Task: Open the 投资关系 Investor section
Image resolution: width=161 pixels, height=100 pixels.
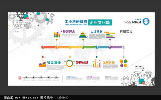Action: pyautogui.click(x=111, y=77)
